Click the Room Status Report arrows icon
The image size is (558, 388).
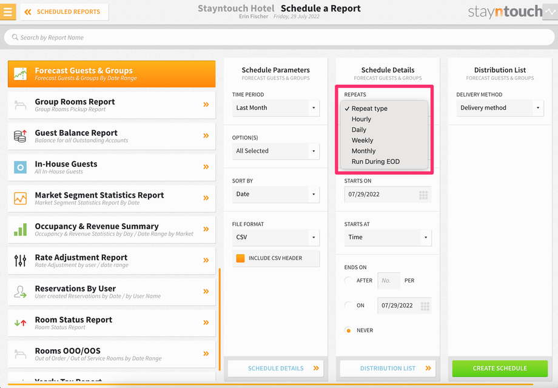pyautogui.click(x=20, y=323)
